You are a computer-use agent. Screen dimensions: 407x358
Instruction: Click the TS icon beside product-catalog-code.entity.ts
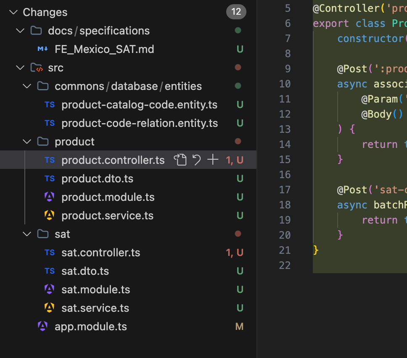50,105
